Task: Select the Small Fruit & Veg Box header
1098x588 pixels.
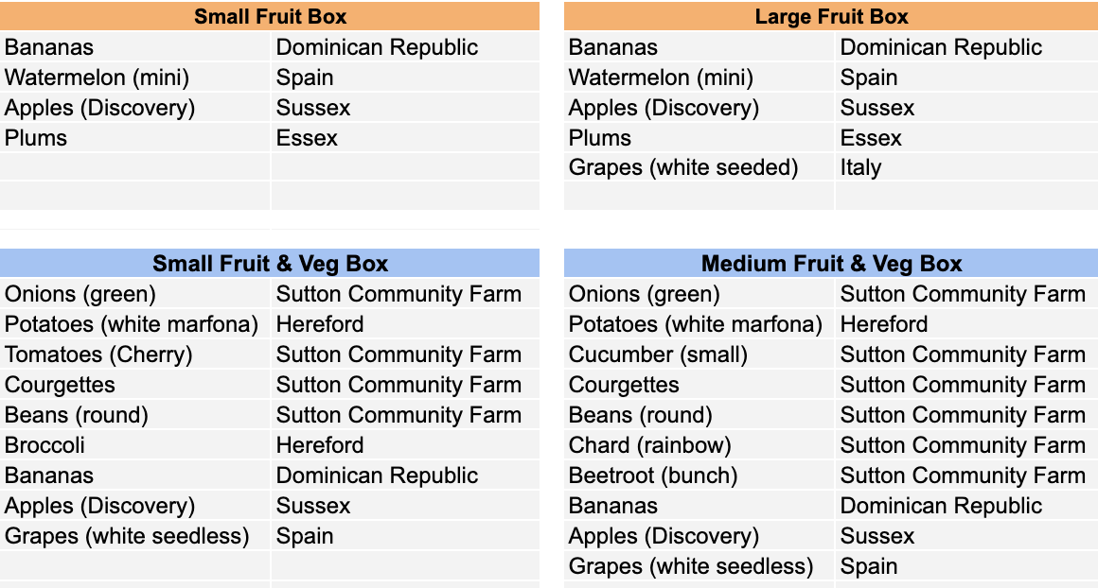Action: (270, 264)
